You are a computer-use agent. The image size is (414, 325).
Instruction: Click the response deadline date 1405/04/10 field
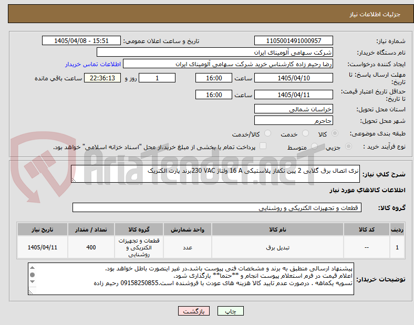[293, 78]
